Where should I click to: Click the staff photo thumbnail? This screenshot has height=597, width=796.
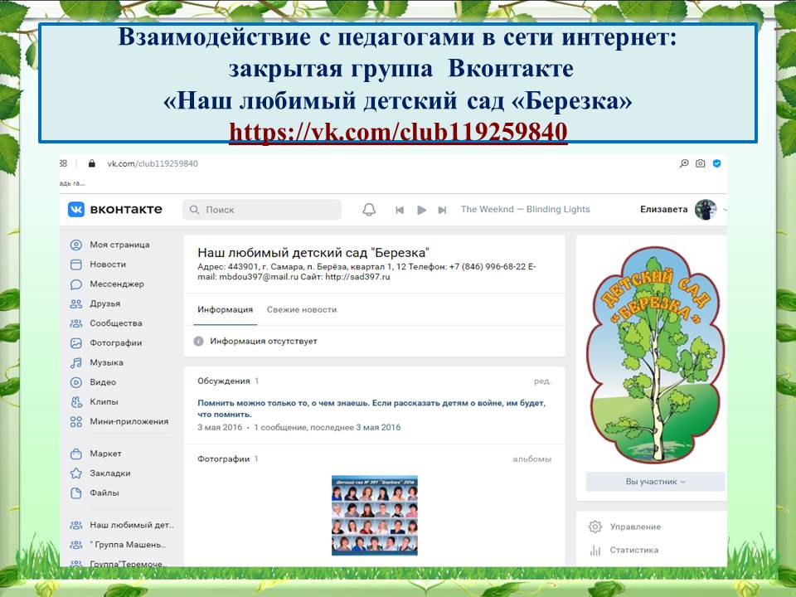tap(375, 515)
